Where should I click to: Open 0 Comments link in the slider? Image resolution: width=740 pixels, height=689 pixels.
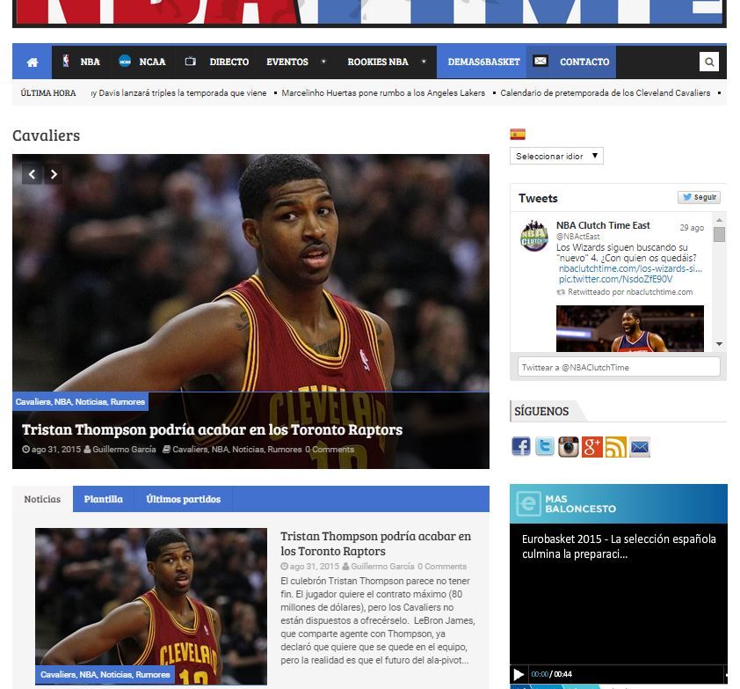click(330, 450)
